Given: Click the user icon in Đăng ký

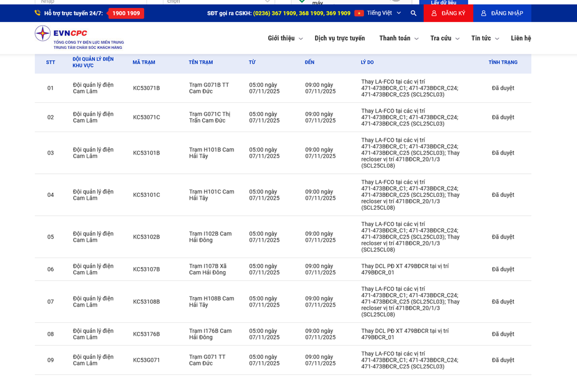Looking at the screenshot, I should click(x=434, y=13).
